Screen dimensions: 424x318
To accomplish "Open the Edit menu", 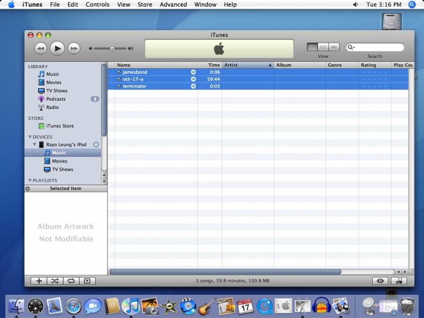I will pyautogui.click(x=73, y=5).
